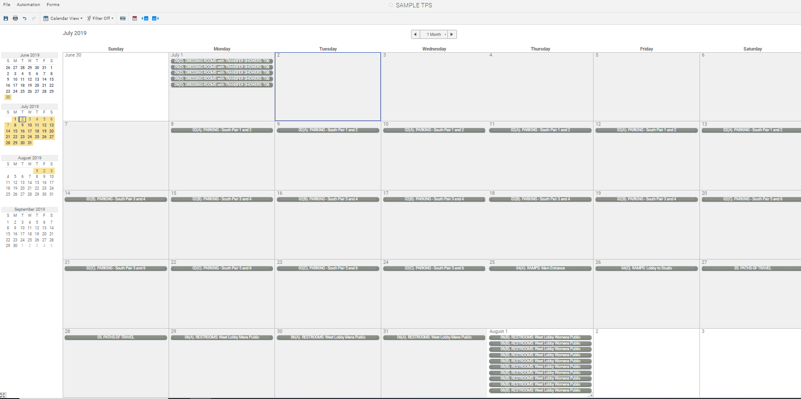801x399 pixels.
Task: Open the 1 Month range dropdown
Action: pos(434,34)
